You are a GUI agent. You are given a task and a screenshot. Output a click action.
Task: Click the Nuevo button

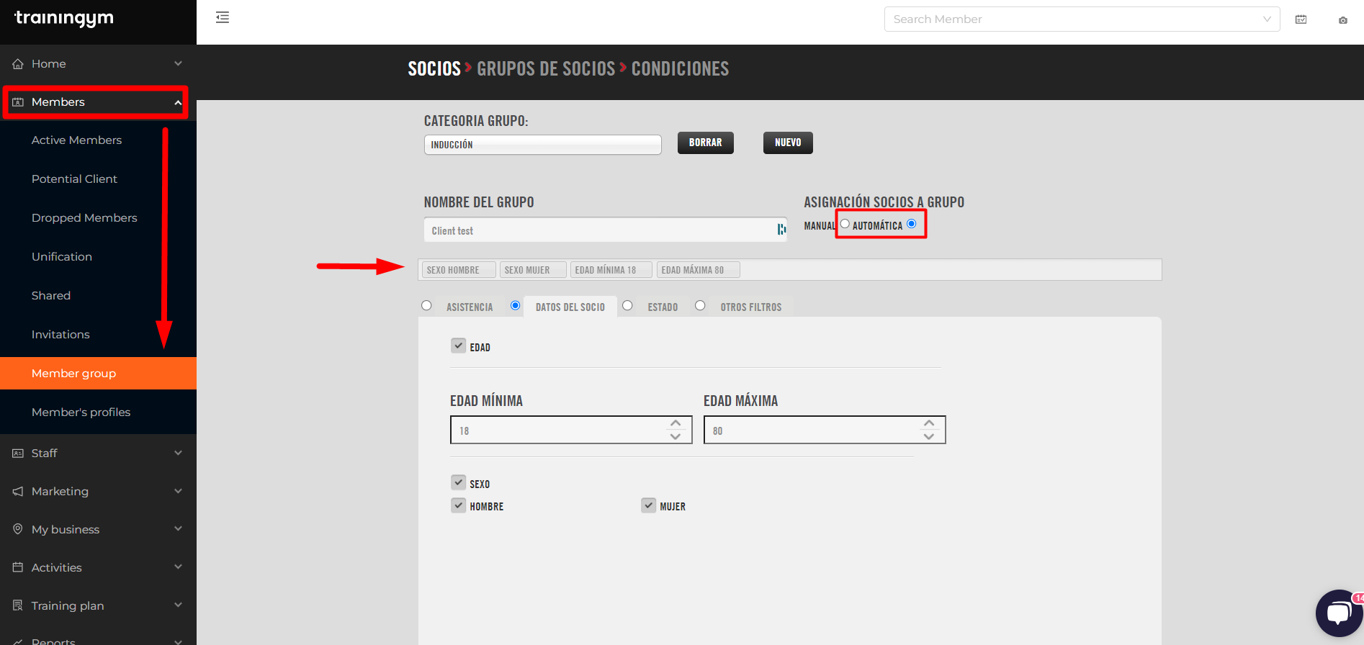(788, 143)
